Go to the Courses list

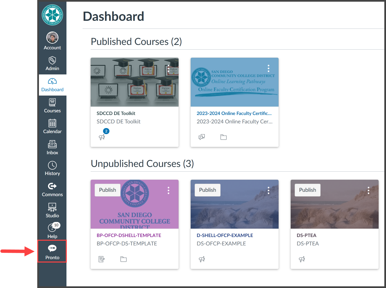(x=52, y=106)
